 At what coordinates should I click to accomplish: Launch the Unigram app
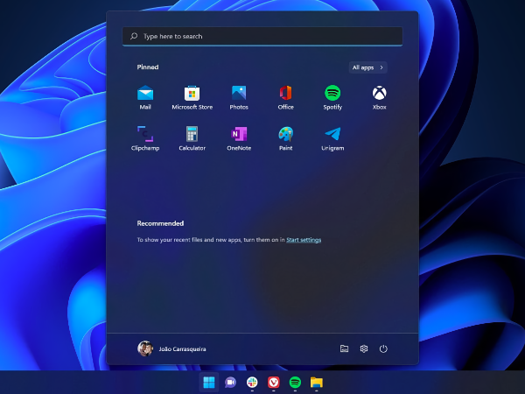click(x=332, y=138)
